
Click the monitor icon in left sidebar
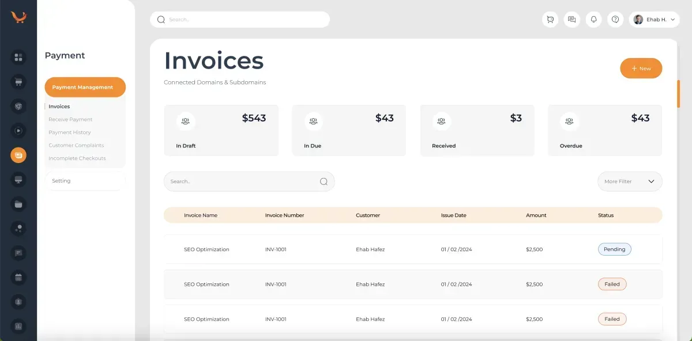point(18,179)
